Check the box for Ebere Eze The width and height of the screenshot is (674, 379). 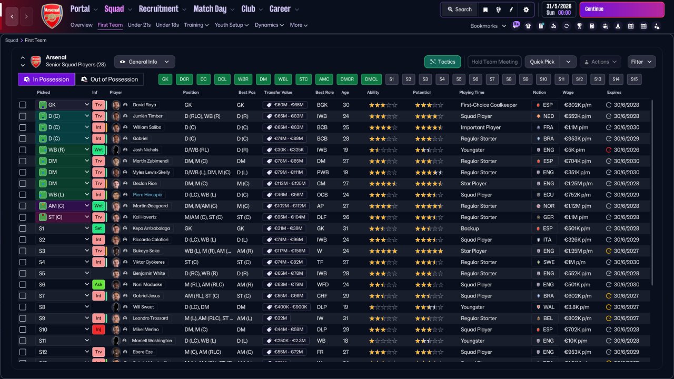pos(23,352)
